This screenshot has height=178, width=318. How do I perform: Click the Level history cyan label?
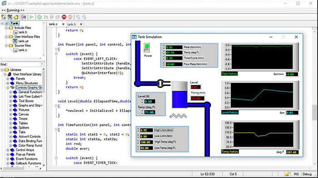pos(230,112)
